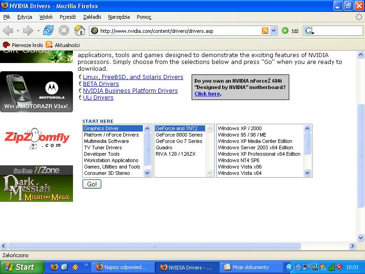This screenshot has width=365, height=274.
Task: Go to the Home page icon
Action: (79, 31)
